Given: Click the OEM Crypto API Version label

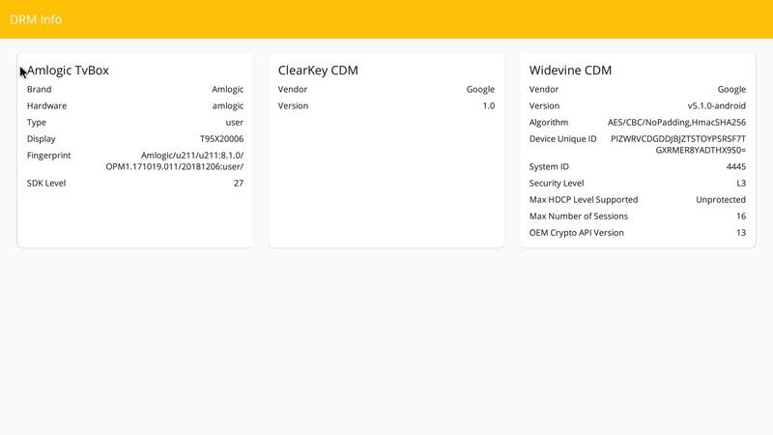Looking at the screenshot, I should pyautogui.click(x=577, y=233).
